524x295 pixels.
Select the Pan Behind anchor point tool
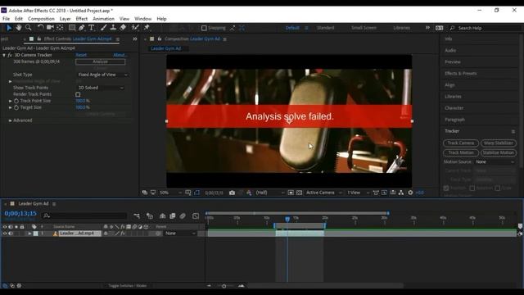click(60, 28)
